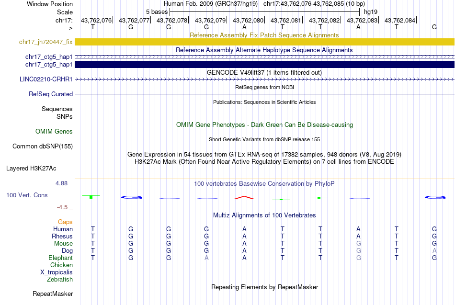Viewport: 455px width, 305px height.
Task: Click the LINC02210-CRHR1 gene label
Action: [46, 79]
